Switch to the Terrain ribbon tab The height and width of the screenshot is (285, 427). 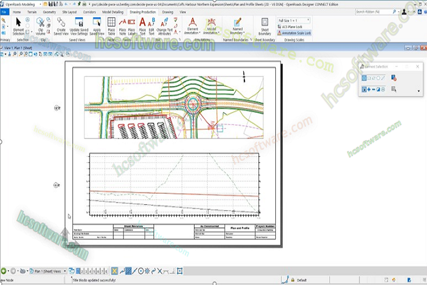pos(32,12)
